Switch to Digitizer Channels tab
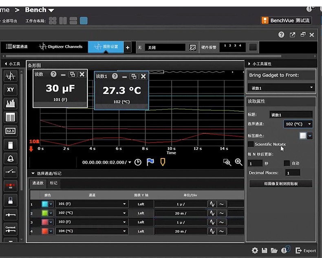The height and width of the screenshot is (258, 322). [60, 47]
